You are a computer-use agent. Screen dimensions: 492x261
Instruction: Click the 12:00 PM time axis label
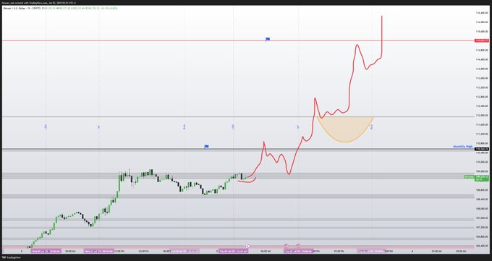tap(119, 252)
